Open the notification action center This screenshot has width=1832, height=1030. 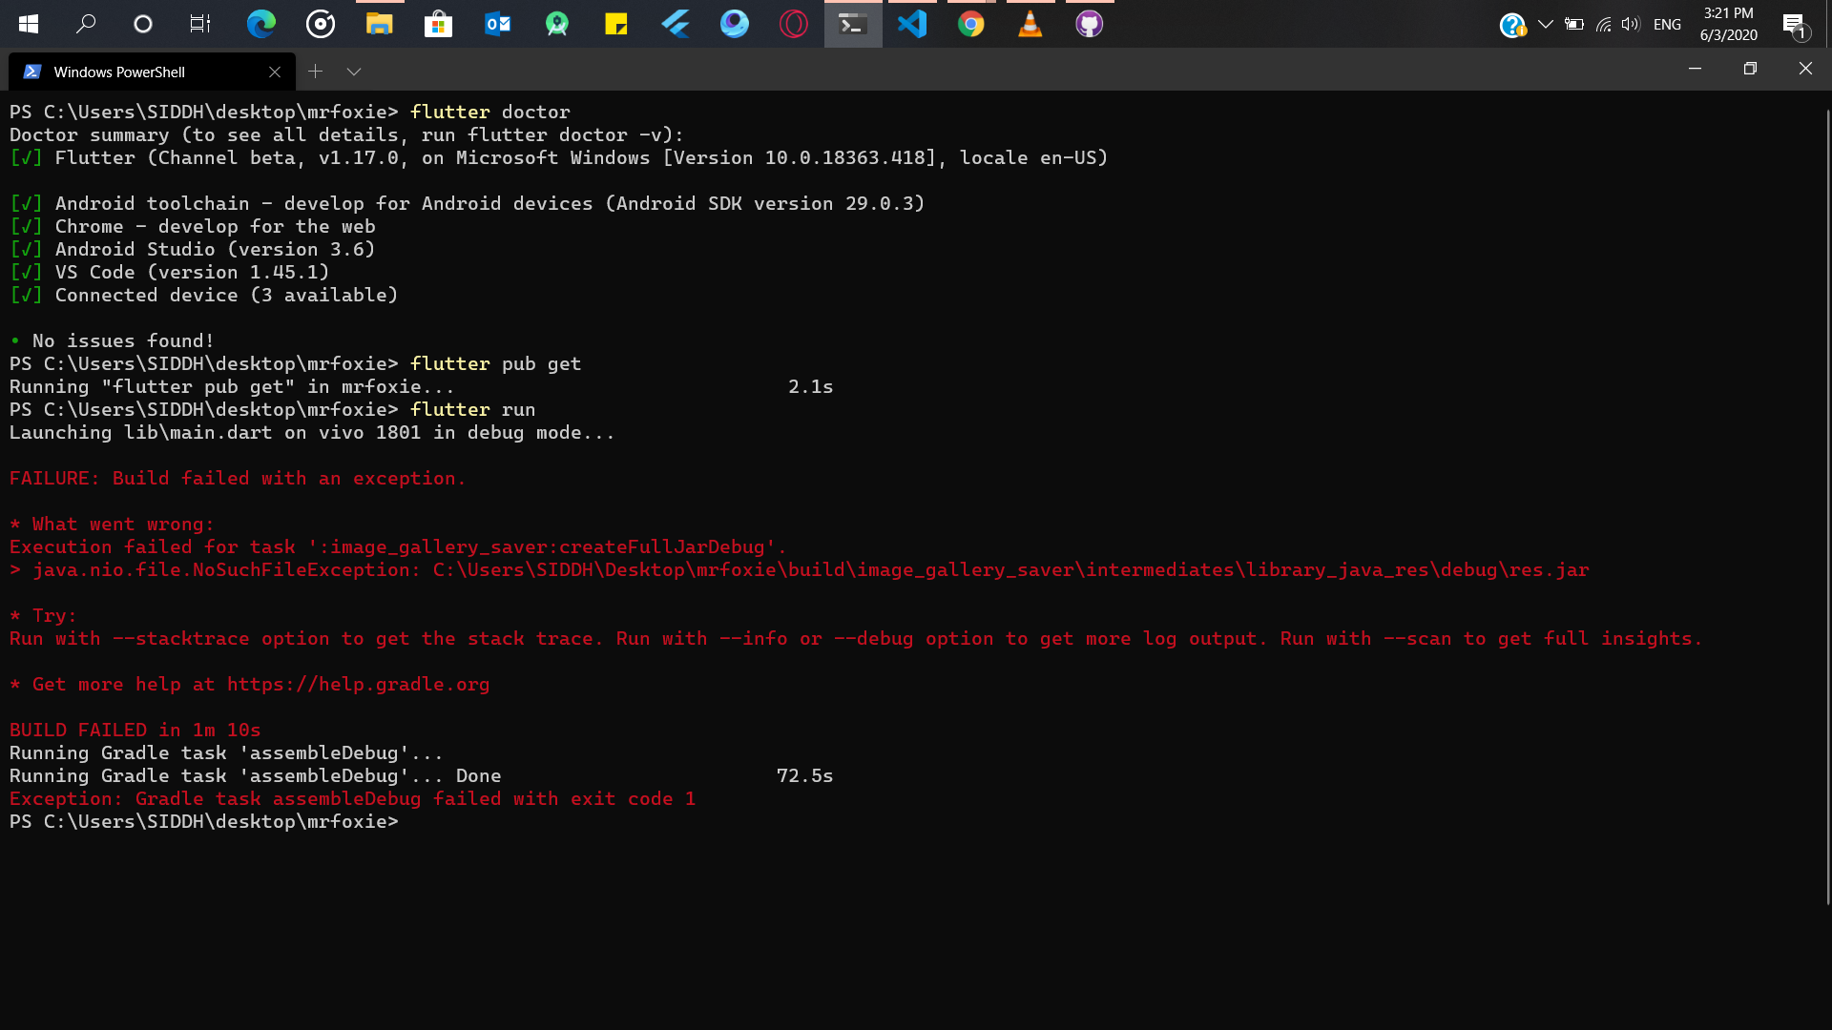1795,25
